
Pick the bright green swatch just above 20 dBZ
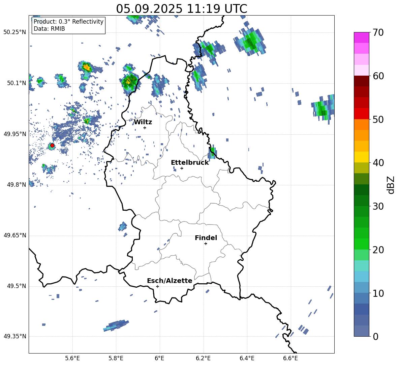tap(361, 244)
